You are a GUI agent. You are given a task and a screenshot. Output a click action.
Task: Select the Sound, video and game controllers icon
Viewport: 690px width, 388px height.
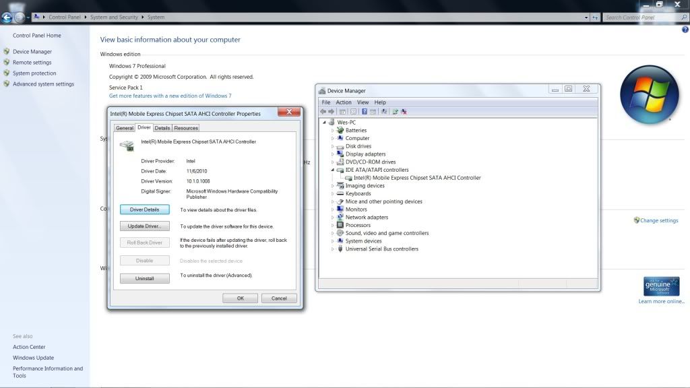pos(340,233)
